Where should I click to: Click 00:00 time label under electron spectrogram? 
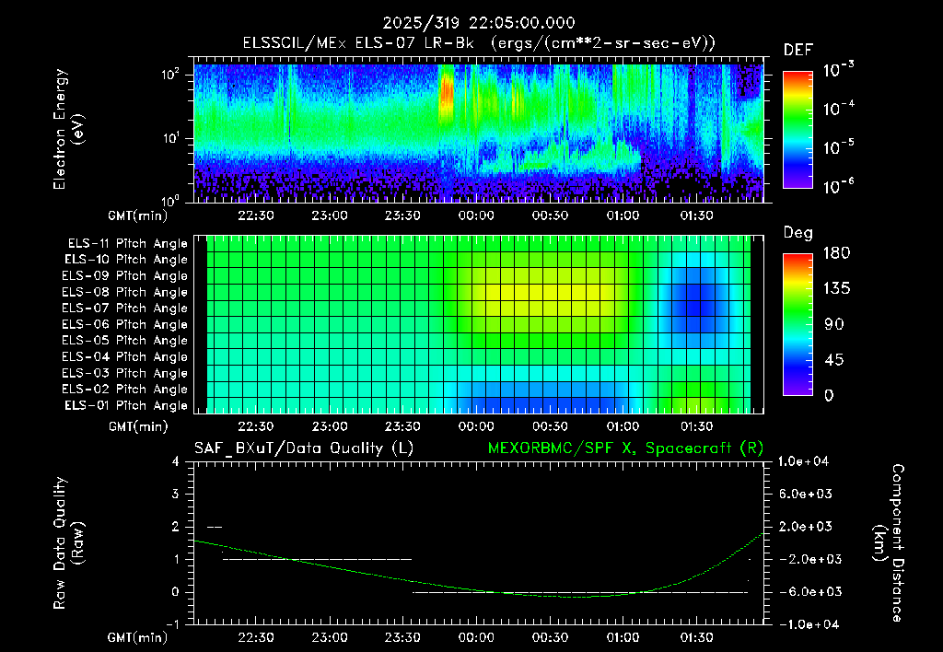[x=476, y=215]
